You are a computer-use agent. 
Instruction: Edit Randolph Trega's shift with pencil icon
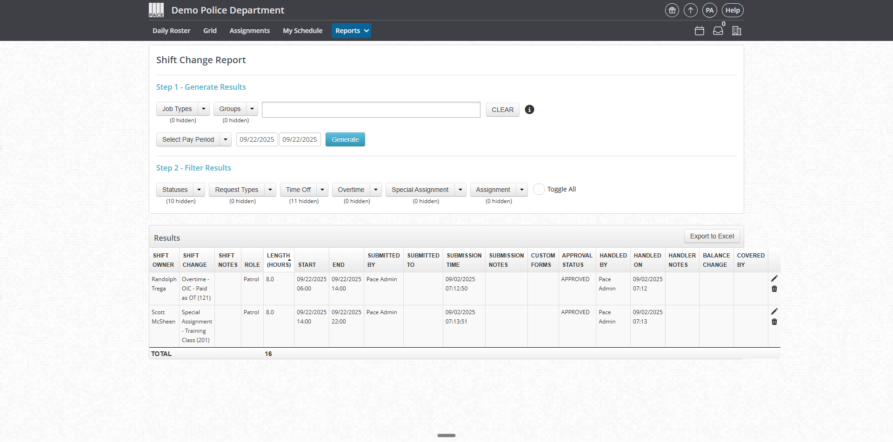point(774,278)
